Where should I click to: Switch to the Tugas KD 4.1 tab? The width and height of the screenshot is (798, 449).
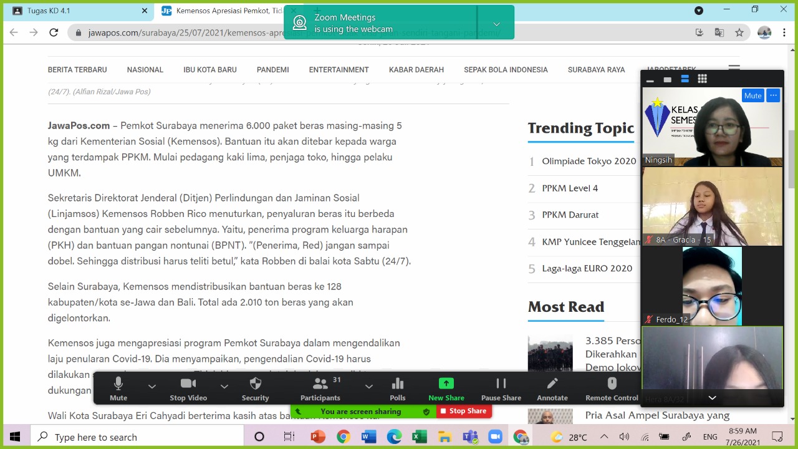[x=75, y=11]
